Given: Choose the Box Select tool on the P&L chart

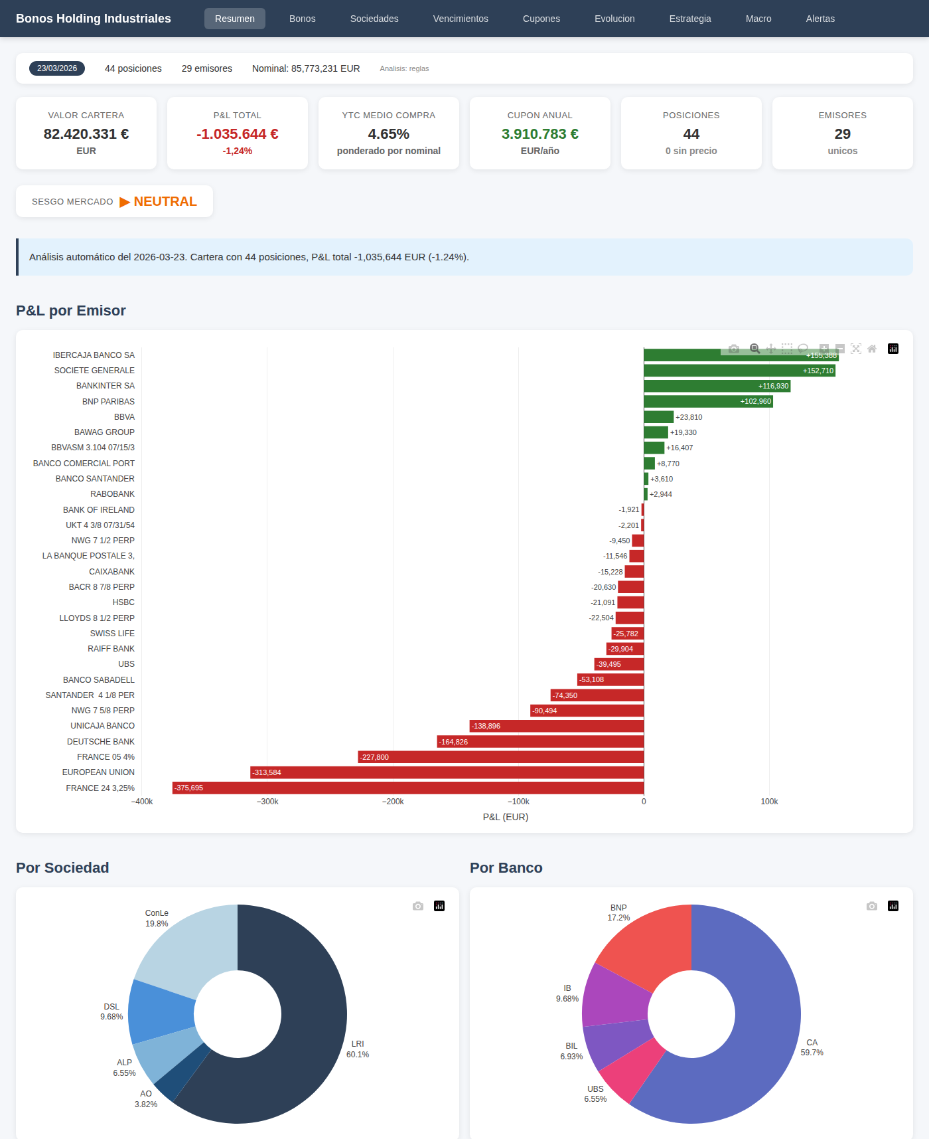Looking at the screenshot, I should point(787,349).
